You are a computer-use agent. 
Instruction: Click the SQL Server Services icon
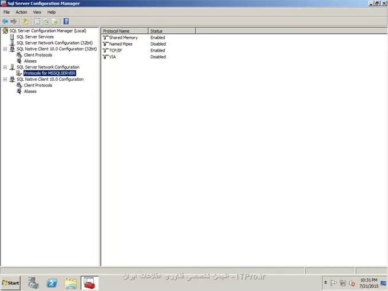coord(12,37)
